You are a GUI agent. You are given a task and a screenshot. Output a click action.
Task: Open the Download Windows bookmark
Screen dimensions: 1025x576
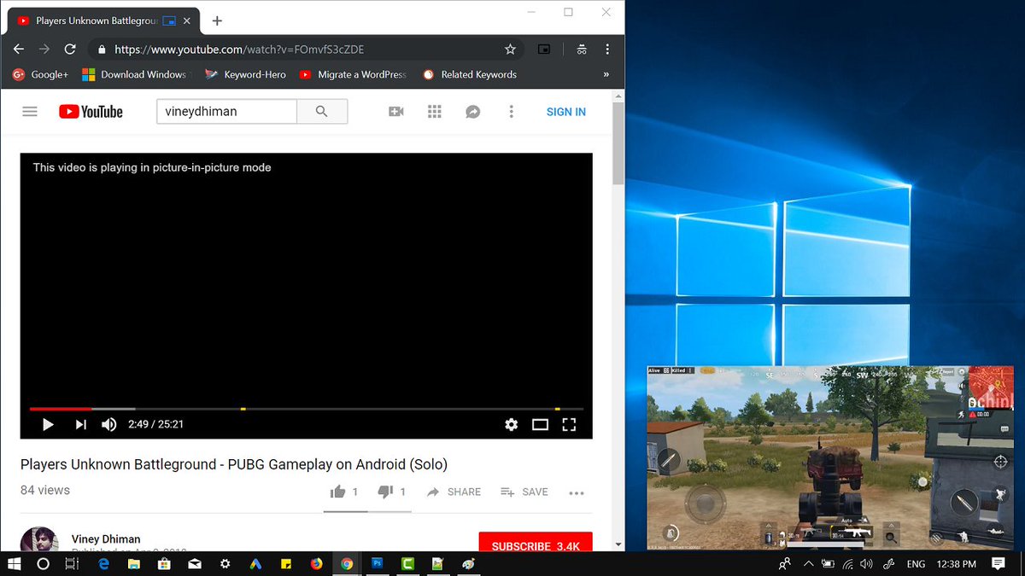point(134,74)
